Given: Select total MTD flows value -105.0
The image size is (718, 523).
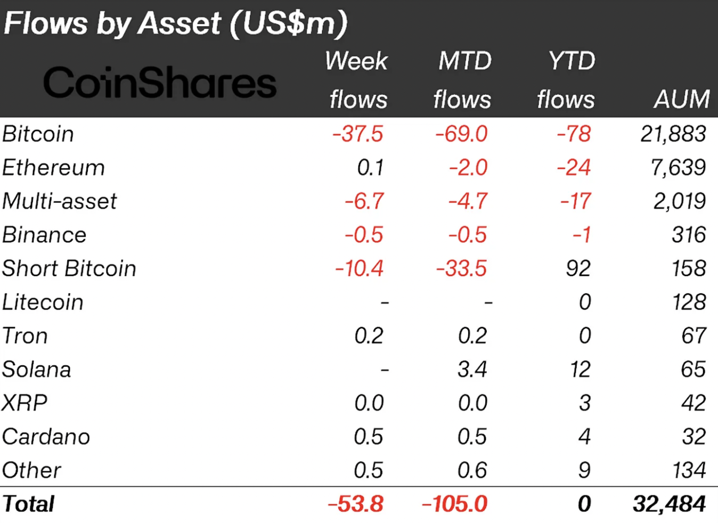Looking at the screenshot, I should coord(454,504).
